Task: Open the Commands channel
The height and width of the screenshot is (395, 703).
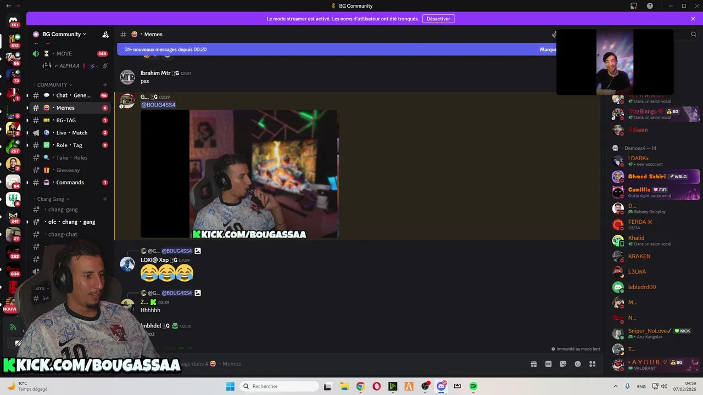Action: tap(70, 183)
